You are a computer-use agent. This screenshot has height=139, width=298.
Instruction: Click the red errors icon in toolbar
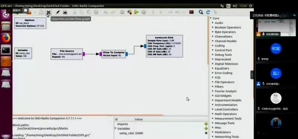(191, 12)
